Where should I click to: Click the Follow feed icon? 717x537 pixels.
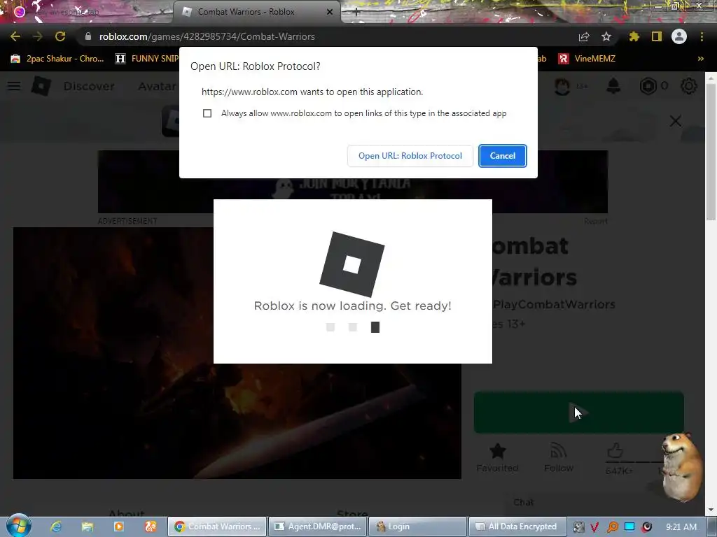(558, 451)
